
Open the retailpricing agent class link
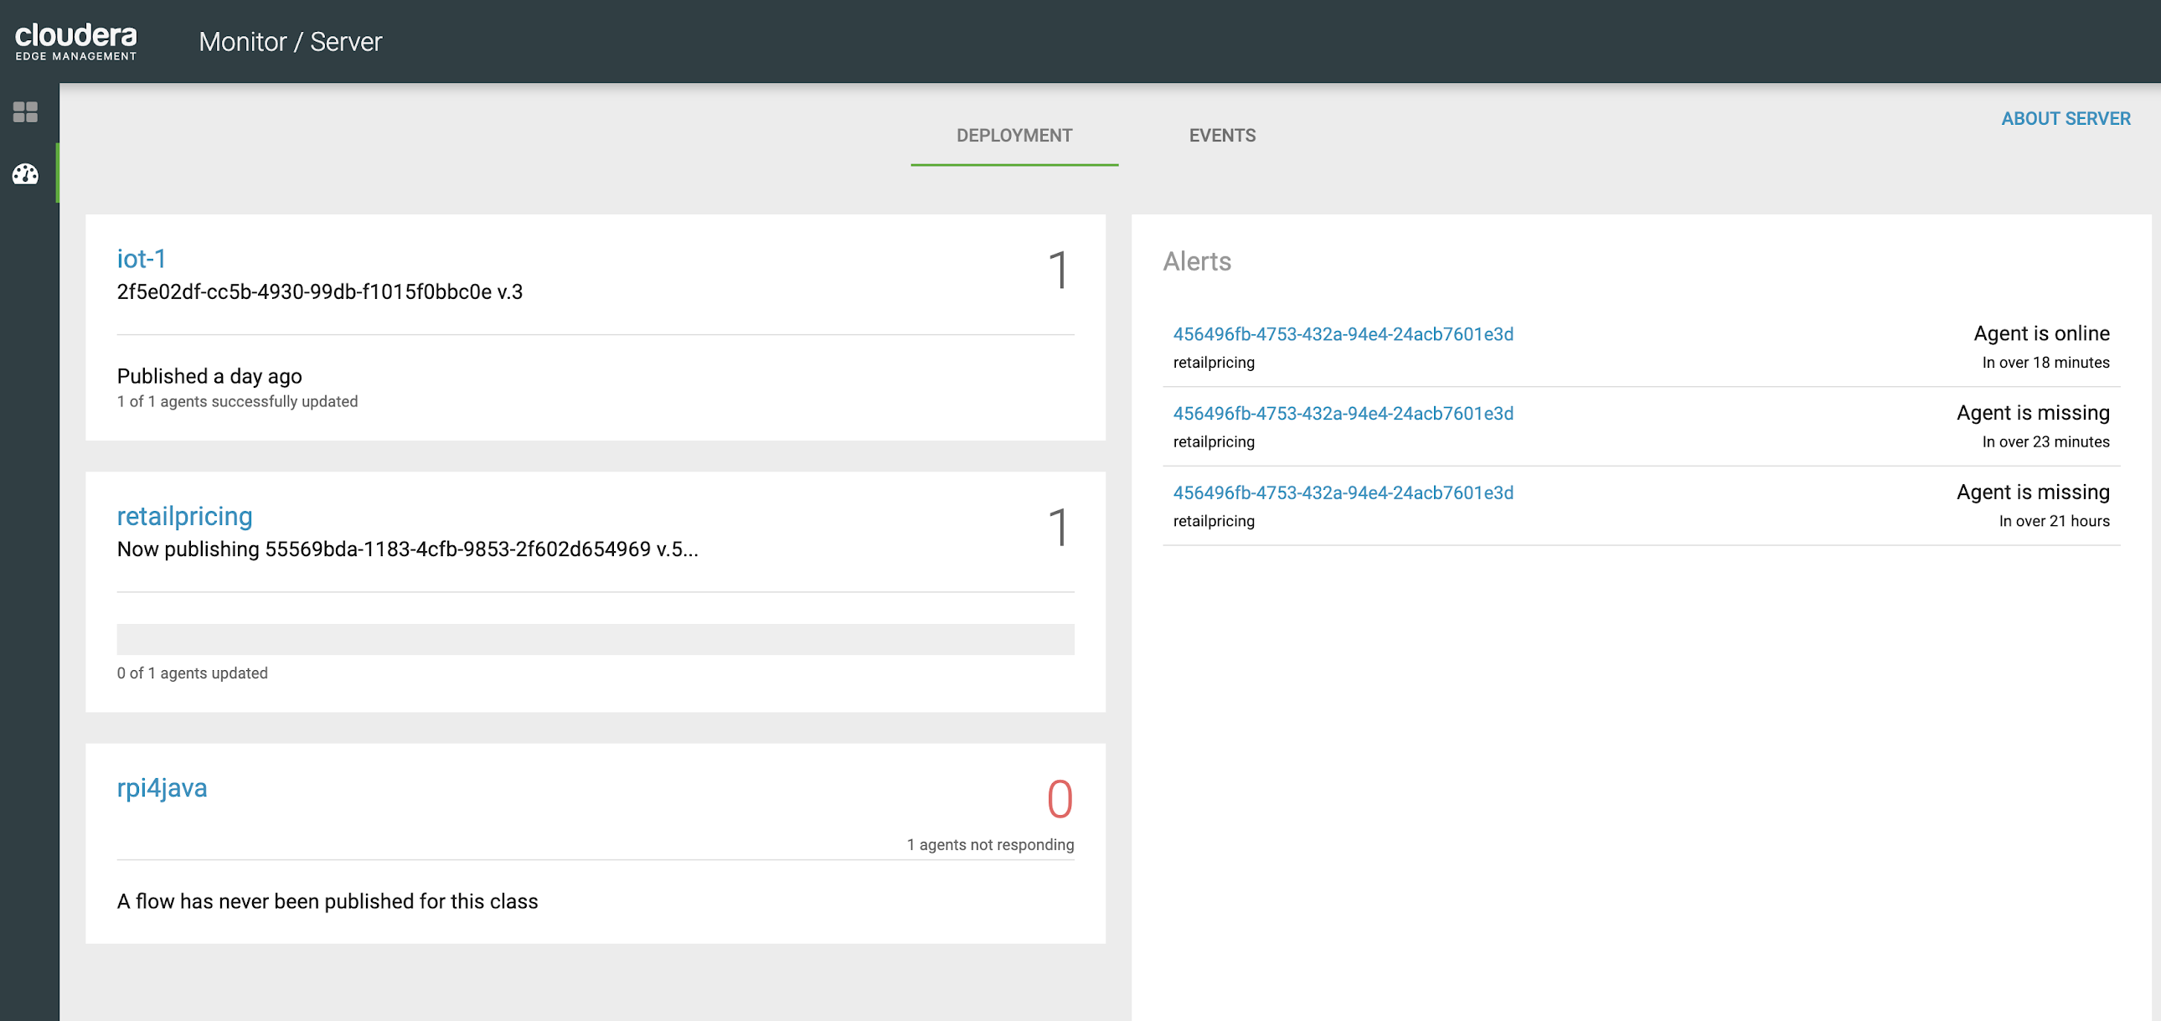coord(184,516)
